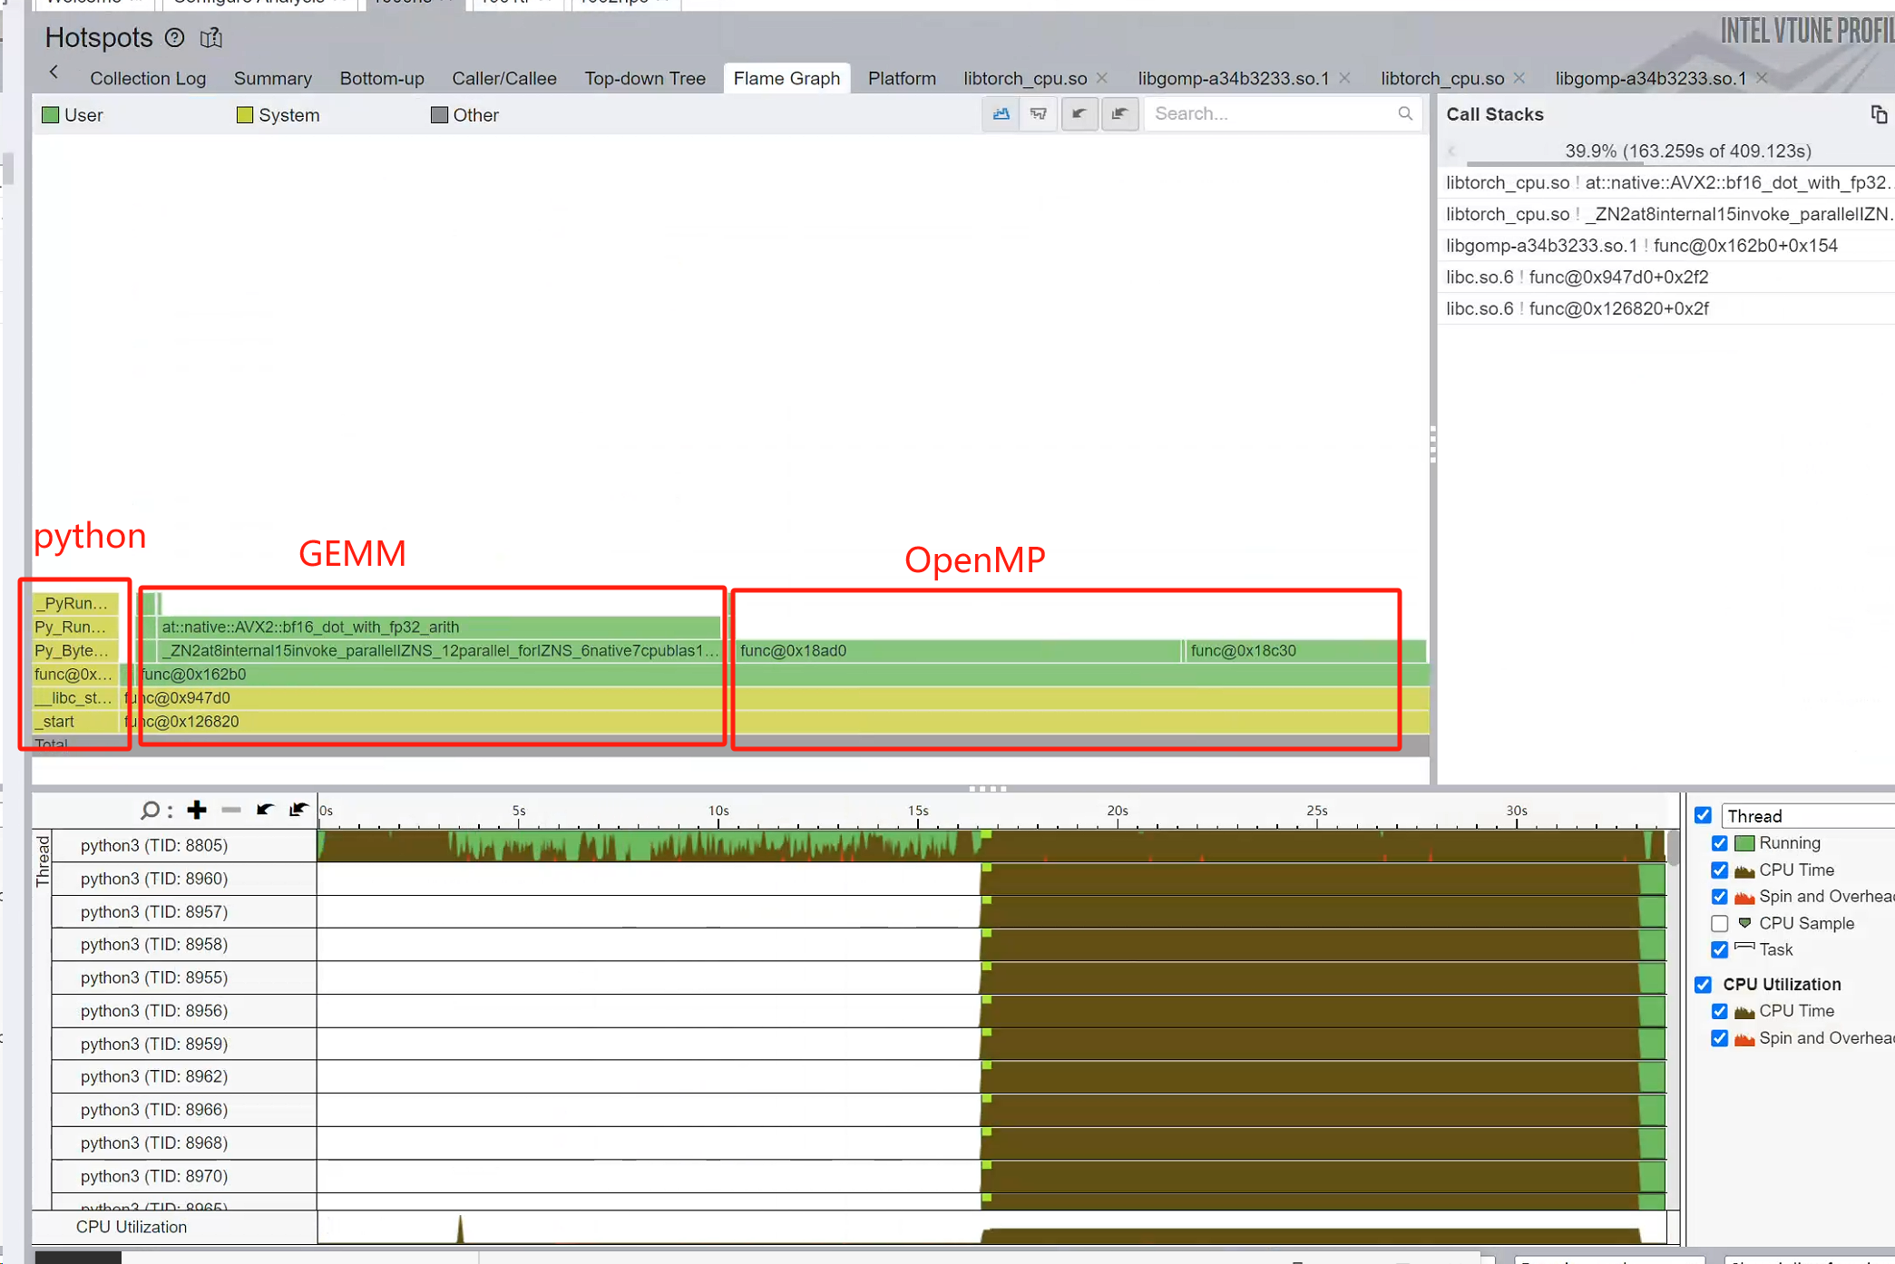Click the System legend color swatch
The width and height of the screenshot is (1895, 1264).
tap(244, 115)
